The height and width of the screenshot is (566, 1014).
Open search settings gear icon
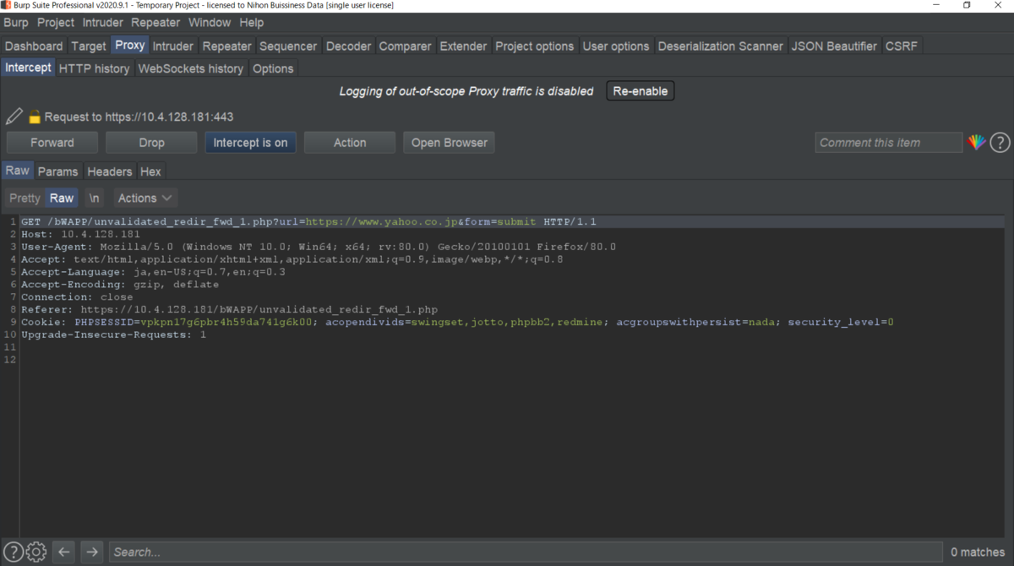(x=35, y=552)
